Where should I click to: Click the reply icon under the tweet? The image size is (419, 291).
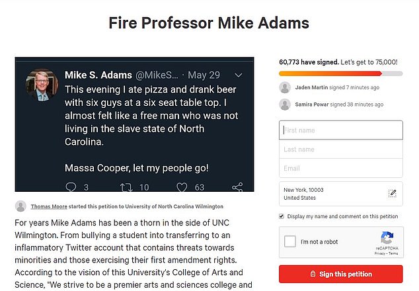[73, 188]
